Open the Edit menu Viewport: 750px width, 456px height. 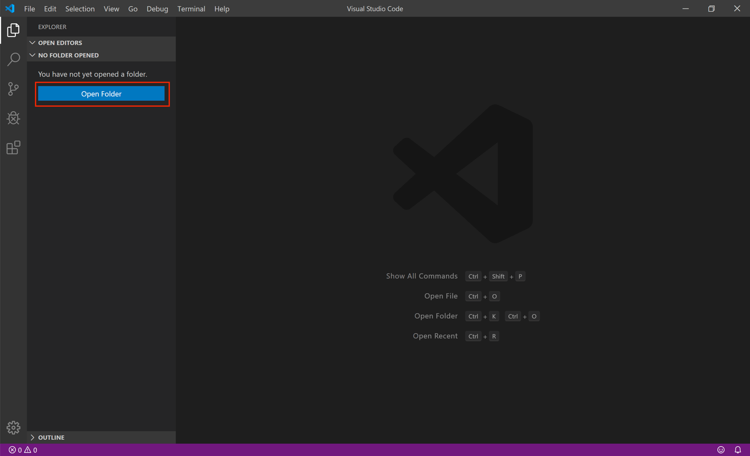point(50,8)
